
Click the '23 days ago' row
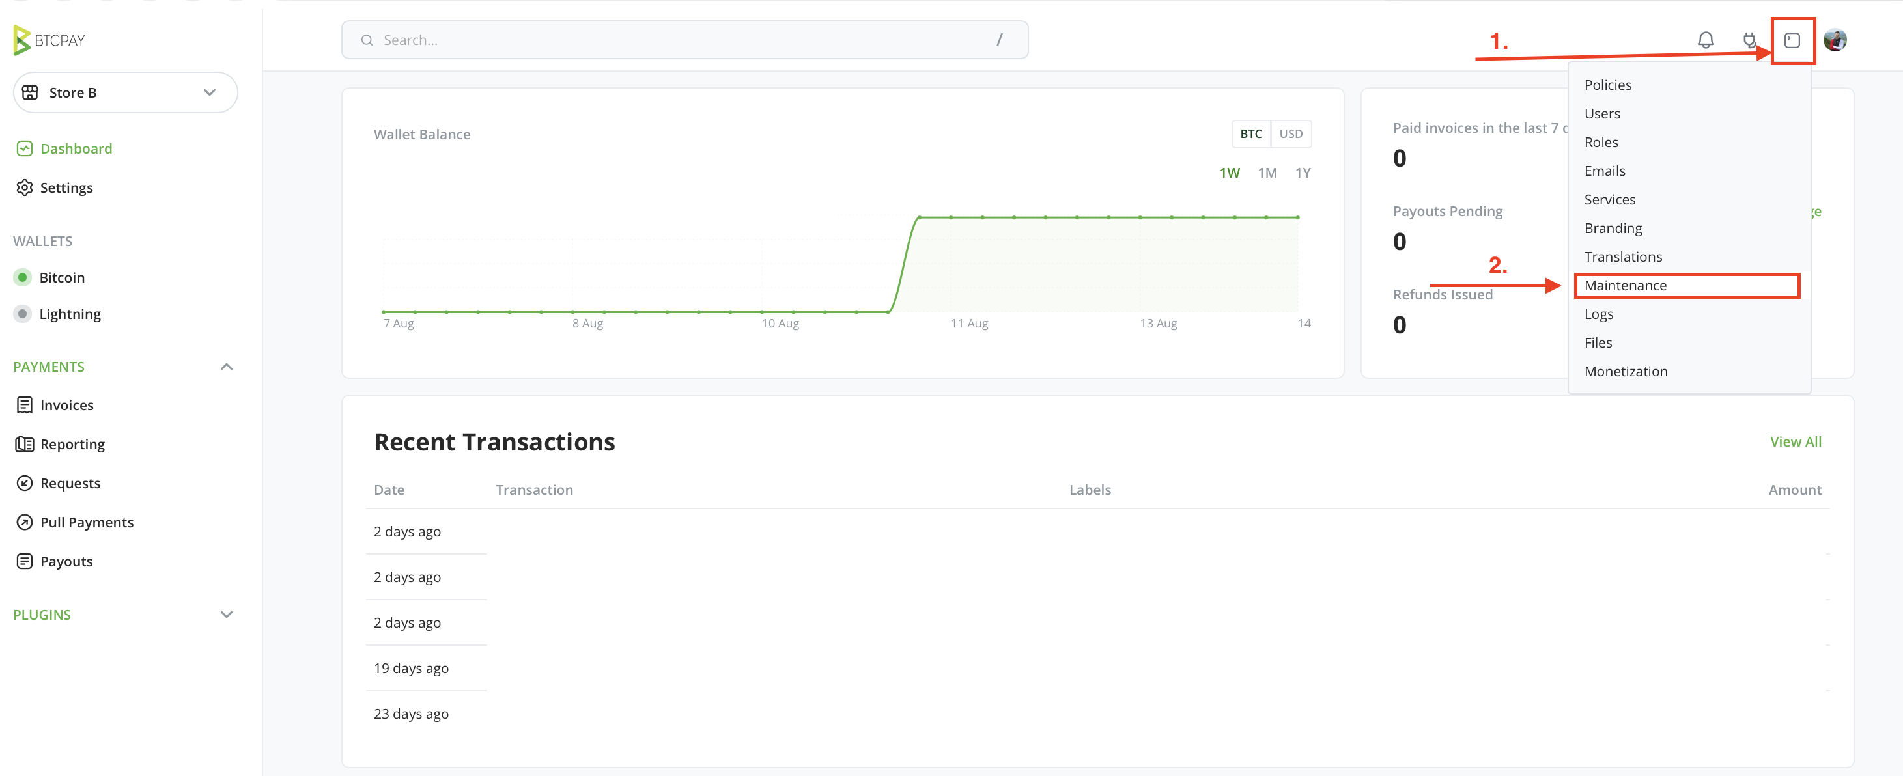pyautogui.click(x=1097, y=714)
